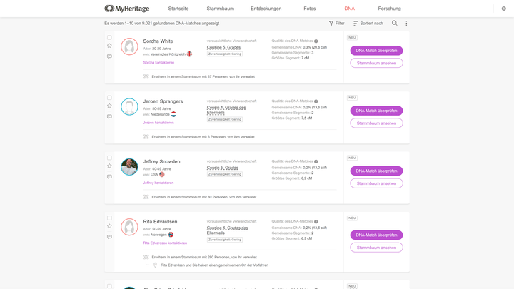This screenshot has width=514, height=289.
Task: Add a note to Jeffrey Snowden match
Action: (x=109, y=177)
